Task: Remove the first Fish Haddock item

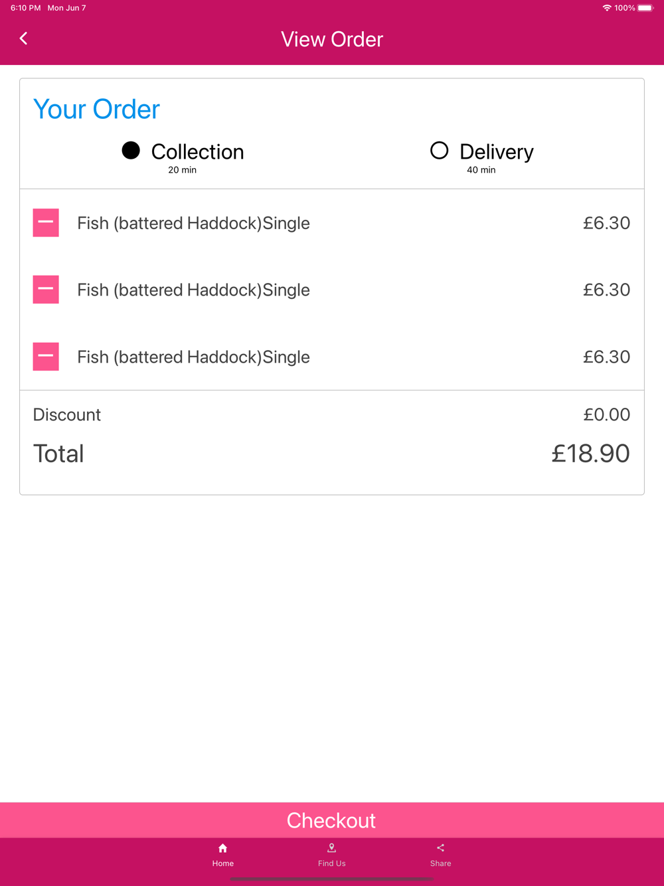Action: tap(46, 223)
